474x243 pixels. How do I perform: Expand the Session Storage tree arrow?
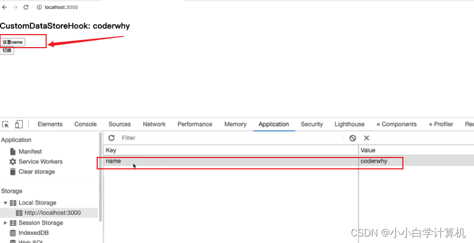(5, 223)
